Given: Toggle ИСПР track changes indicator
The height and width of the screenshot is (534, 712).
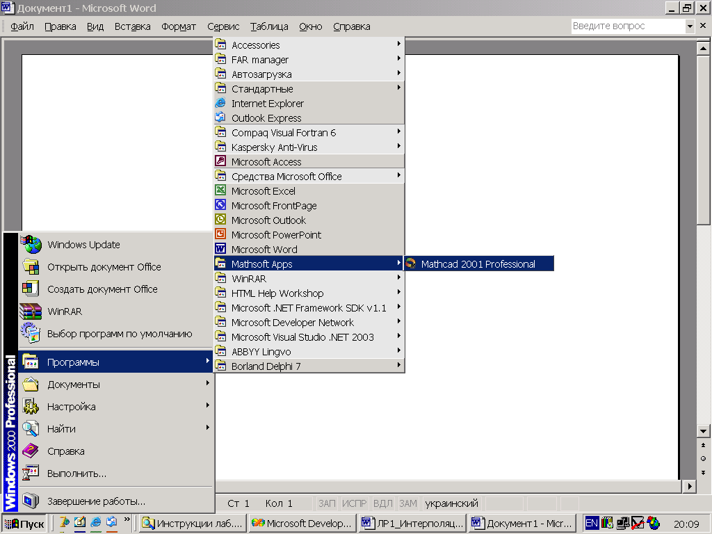Looking at the screenshot, I should (x=354, y=503).
